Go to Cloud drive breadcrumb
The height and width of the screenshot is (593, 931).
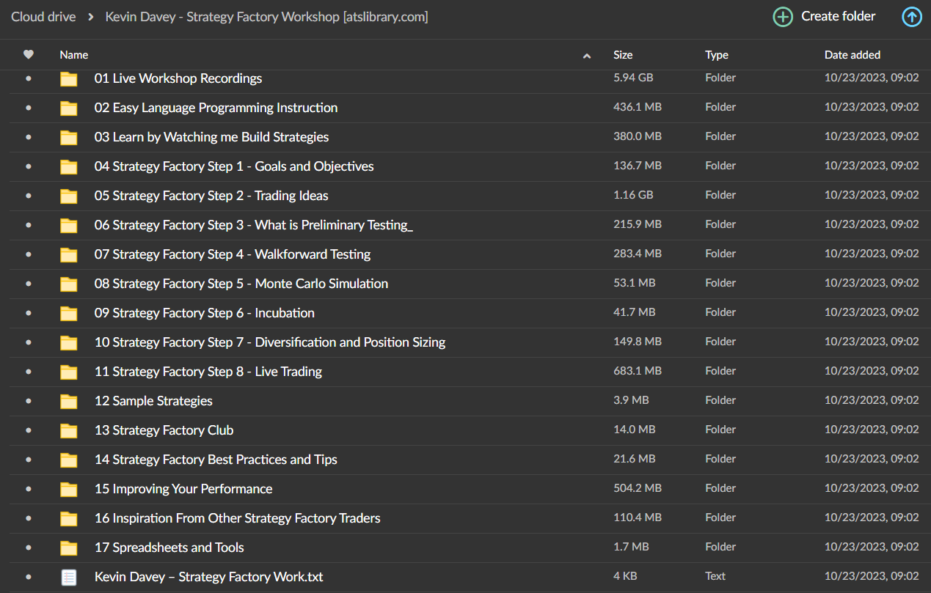click(43, 16)
